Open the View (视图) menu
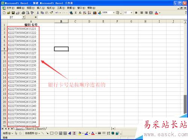The height and width of the screenshot is (140, 188). (x=31, y=8)
